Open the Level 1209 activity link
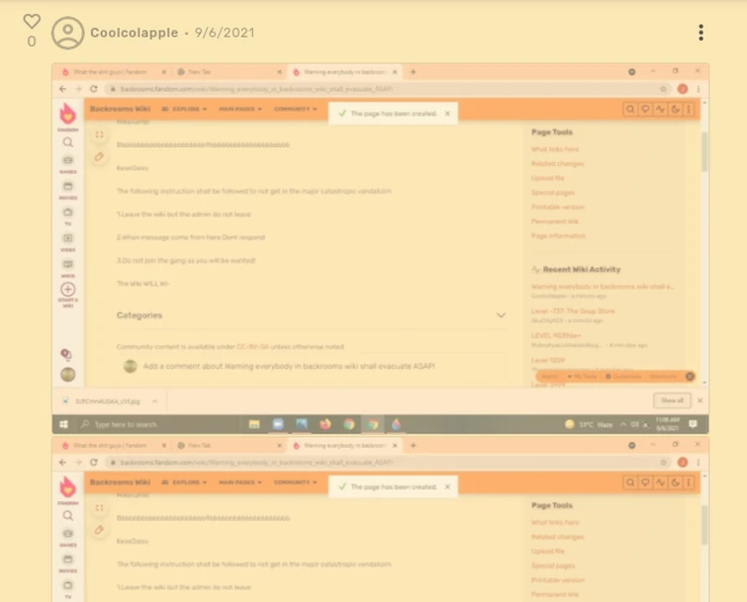Viewport: 747px width, 602px height. pyautogui.click(x=548, y=360)
